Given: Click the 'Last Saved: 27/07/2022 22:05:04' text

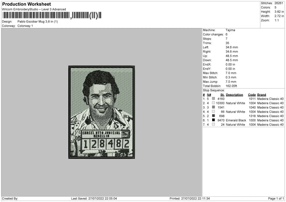Looking at the screenshot, I should 94,198.
